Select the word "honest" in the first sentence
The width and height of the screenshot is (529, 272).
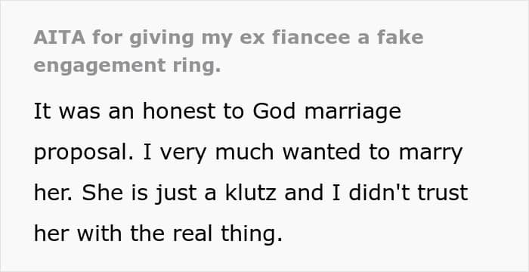[x=179, y=111]
